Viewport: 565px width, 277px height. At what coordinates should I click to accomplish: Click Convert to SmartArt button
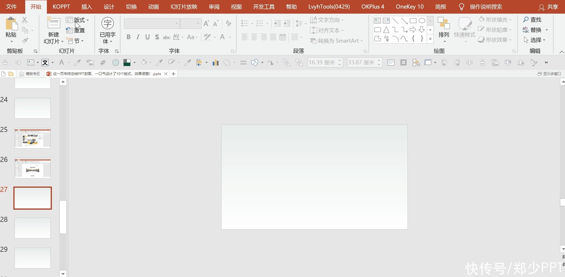pyautogui.click(x=336, y=41)
